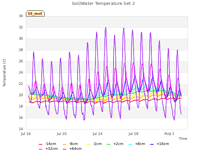The height and width of the screenshot is (155, 207).
Task: Toggle the -16cm legend label
Action: [x=50, y=144]
